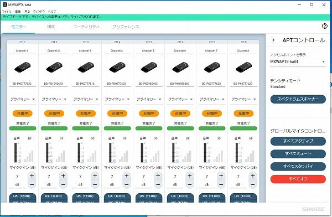Increase mic gain plus on CH 4

(126, 175)
